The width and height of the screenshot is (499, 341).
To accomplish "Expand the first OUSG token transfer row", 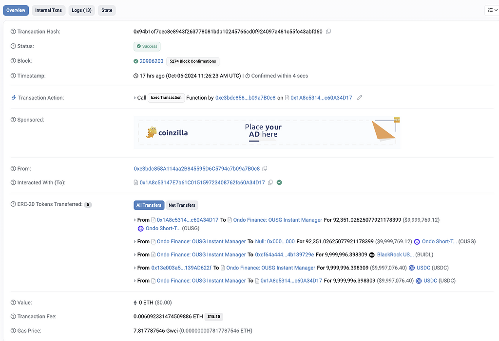I will point(135,220).
